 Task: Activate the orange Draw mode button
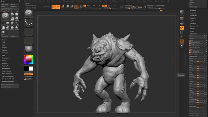click(58, 7)
